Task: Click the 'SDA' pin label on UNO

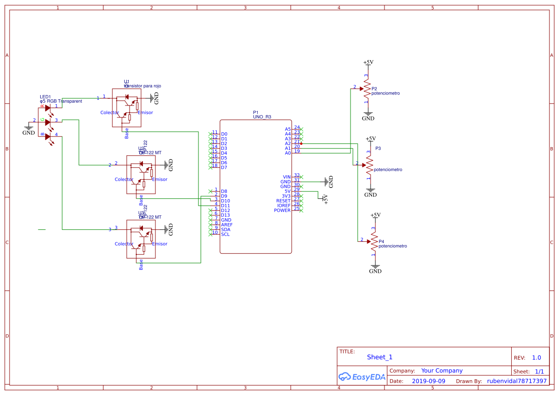Action: [x=226, y=230]
